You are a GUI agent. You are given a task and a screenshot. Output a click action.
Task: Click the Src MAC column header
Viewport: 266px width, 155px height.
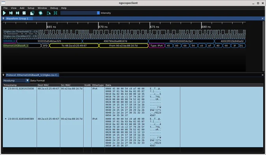point(72,85)
